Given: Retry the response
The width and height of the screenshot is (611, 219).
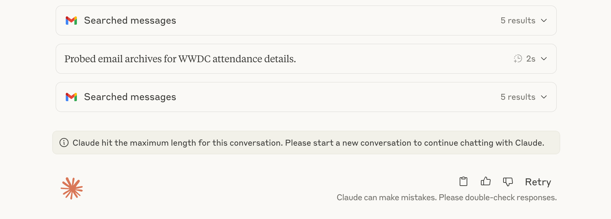Looking at the screenshot, I should (538, 182).
